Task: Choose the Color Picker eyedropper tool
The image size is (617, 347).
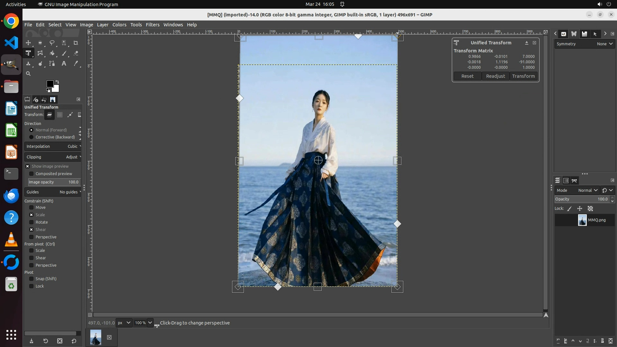Action: [76, 64]
